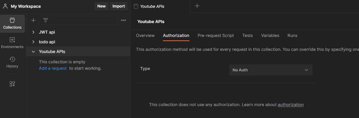The image size is (359, 118).
Task: Open the History sidebar panel
Action: [12, 62]
